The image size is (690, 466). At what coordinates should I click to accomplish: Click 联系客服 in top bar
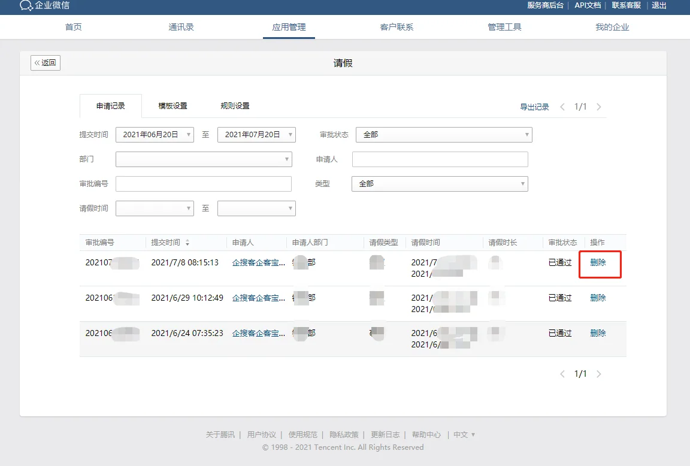[626, 5]
